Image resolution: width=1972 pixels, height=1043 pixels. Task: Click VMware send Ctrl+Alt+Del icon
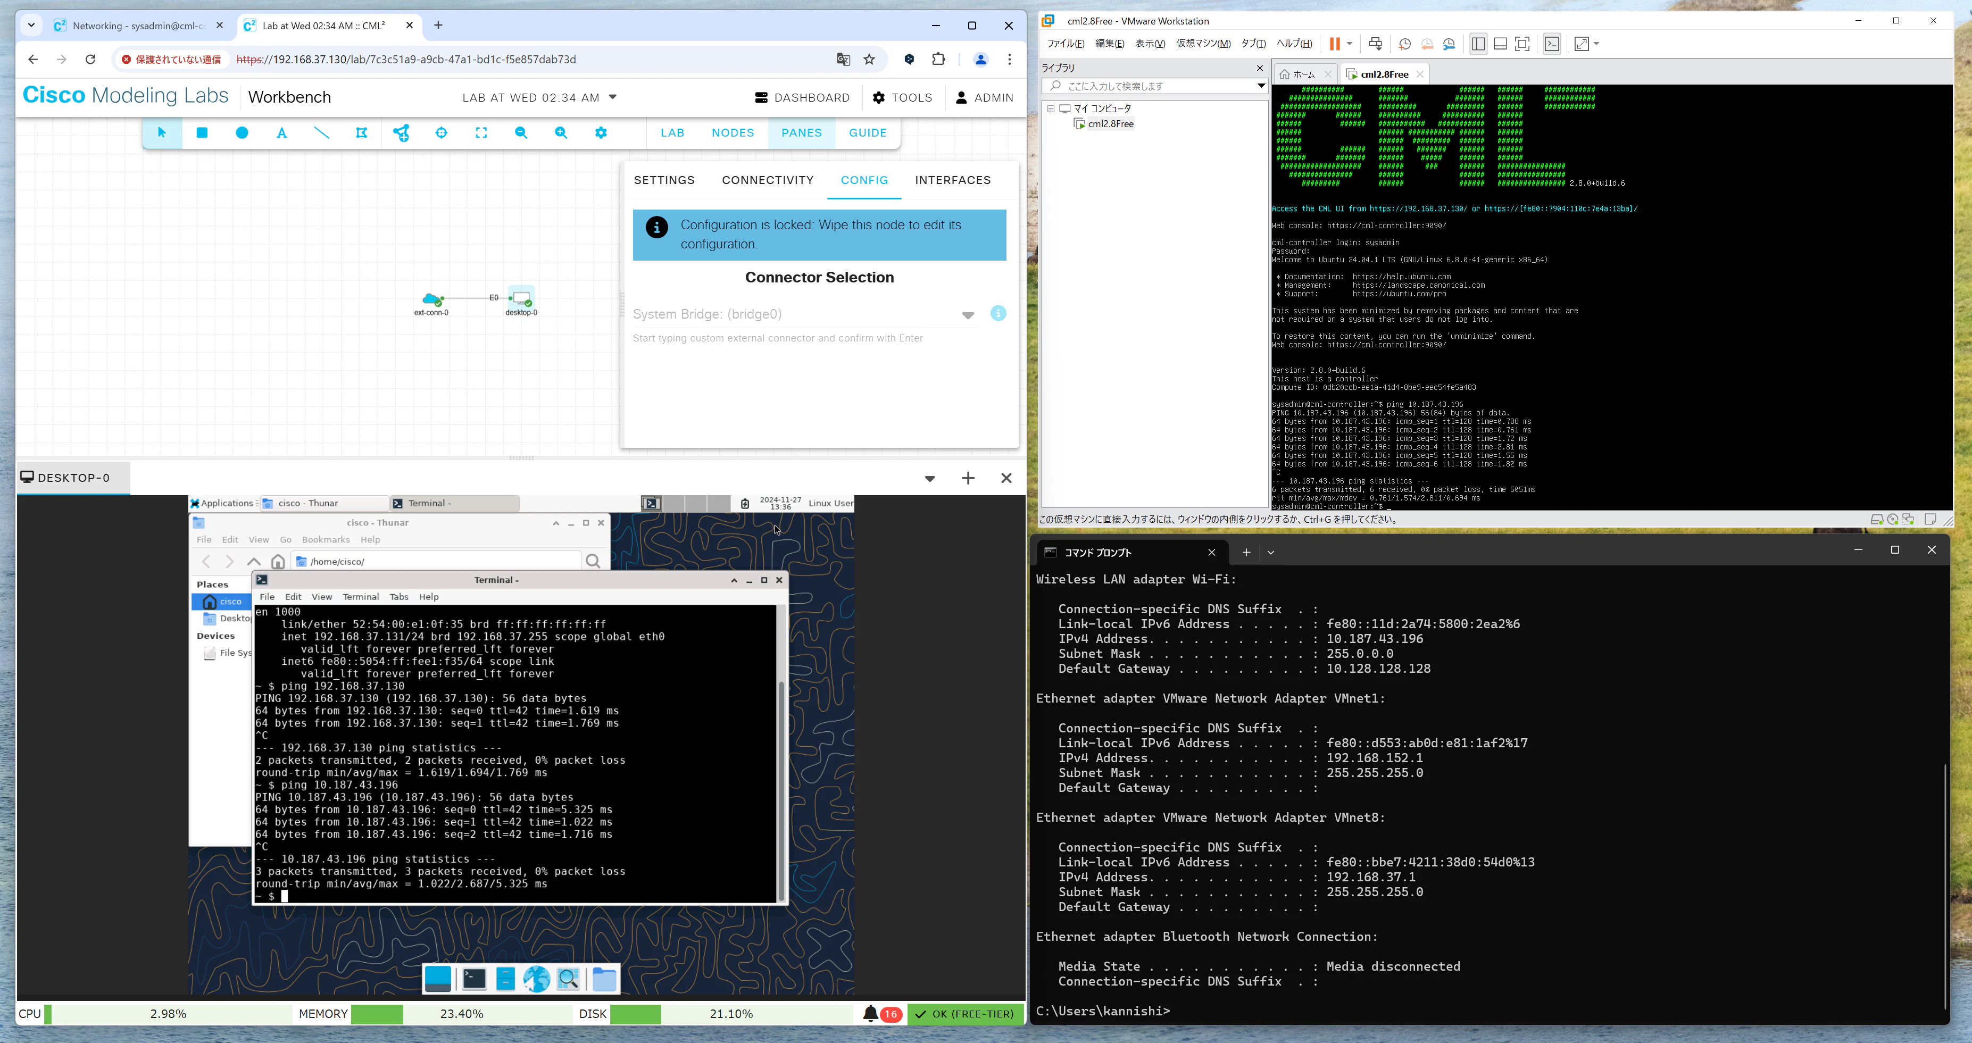click(x=1375, y=44)
